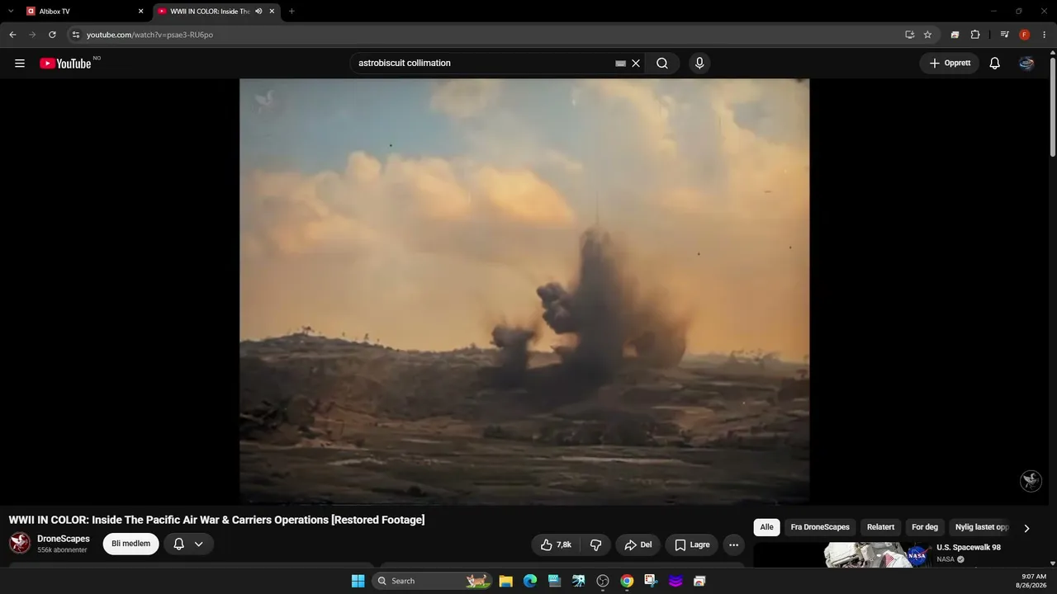Launch Microsoft Edge from taskbar
This screenshot has height=594, width=1057.
coord(530,581)
